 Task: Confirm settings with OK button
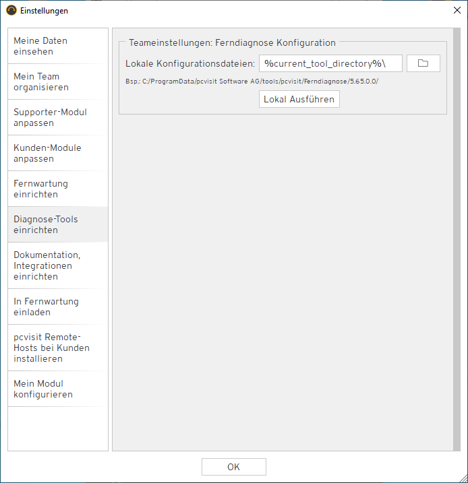point(233,467)
